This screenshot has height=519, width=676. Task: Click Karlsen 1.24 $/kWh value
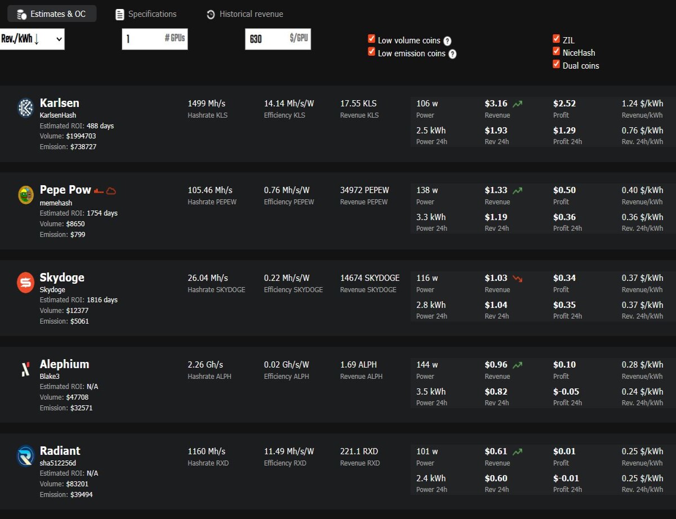pos(642,104)
